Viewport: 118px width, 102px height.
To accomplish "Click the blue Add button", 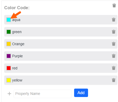I will pyautogui.click(x=81, y=93).
